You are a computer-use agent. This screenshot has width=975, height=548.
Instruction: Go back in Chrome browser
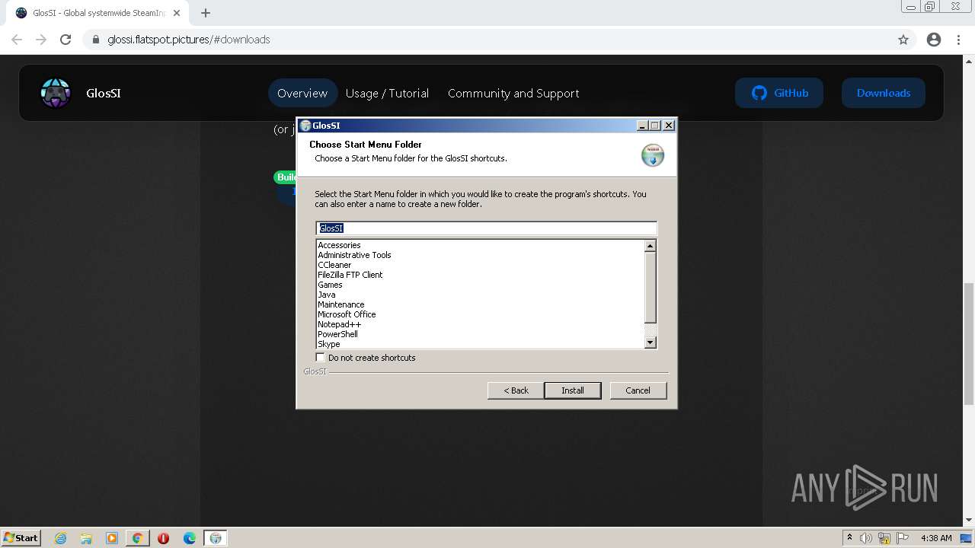coord(17,40)
